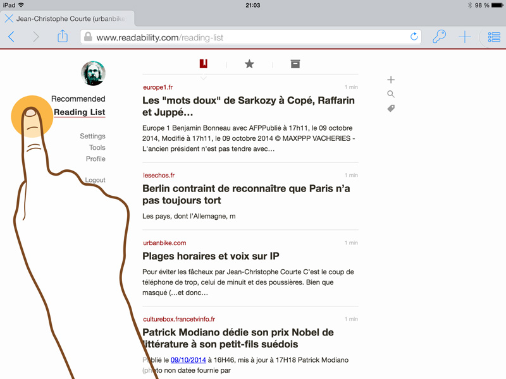Click the "1 min" label of the europe1.fr article
Screen dimensions: 506x379
(x=351, y=87)
